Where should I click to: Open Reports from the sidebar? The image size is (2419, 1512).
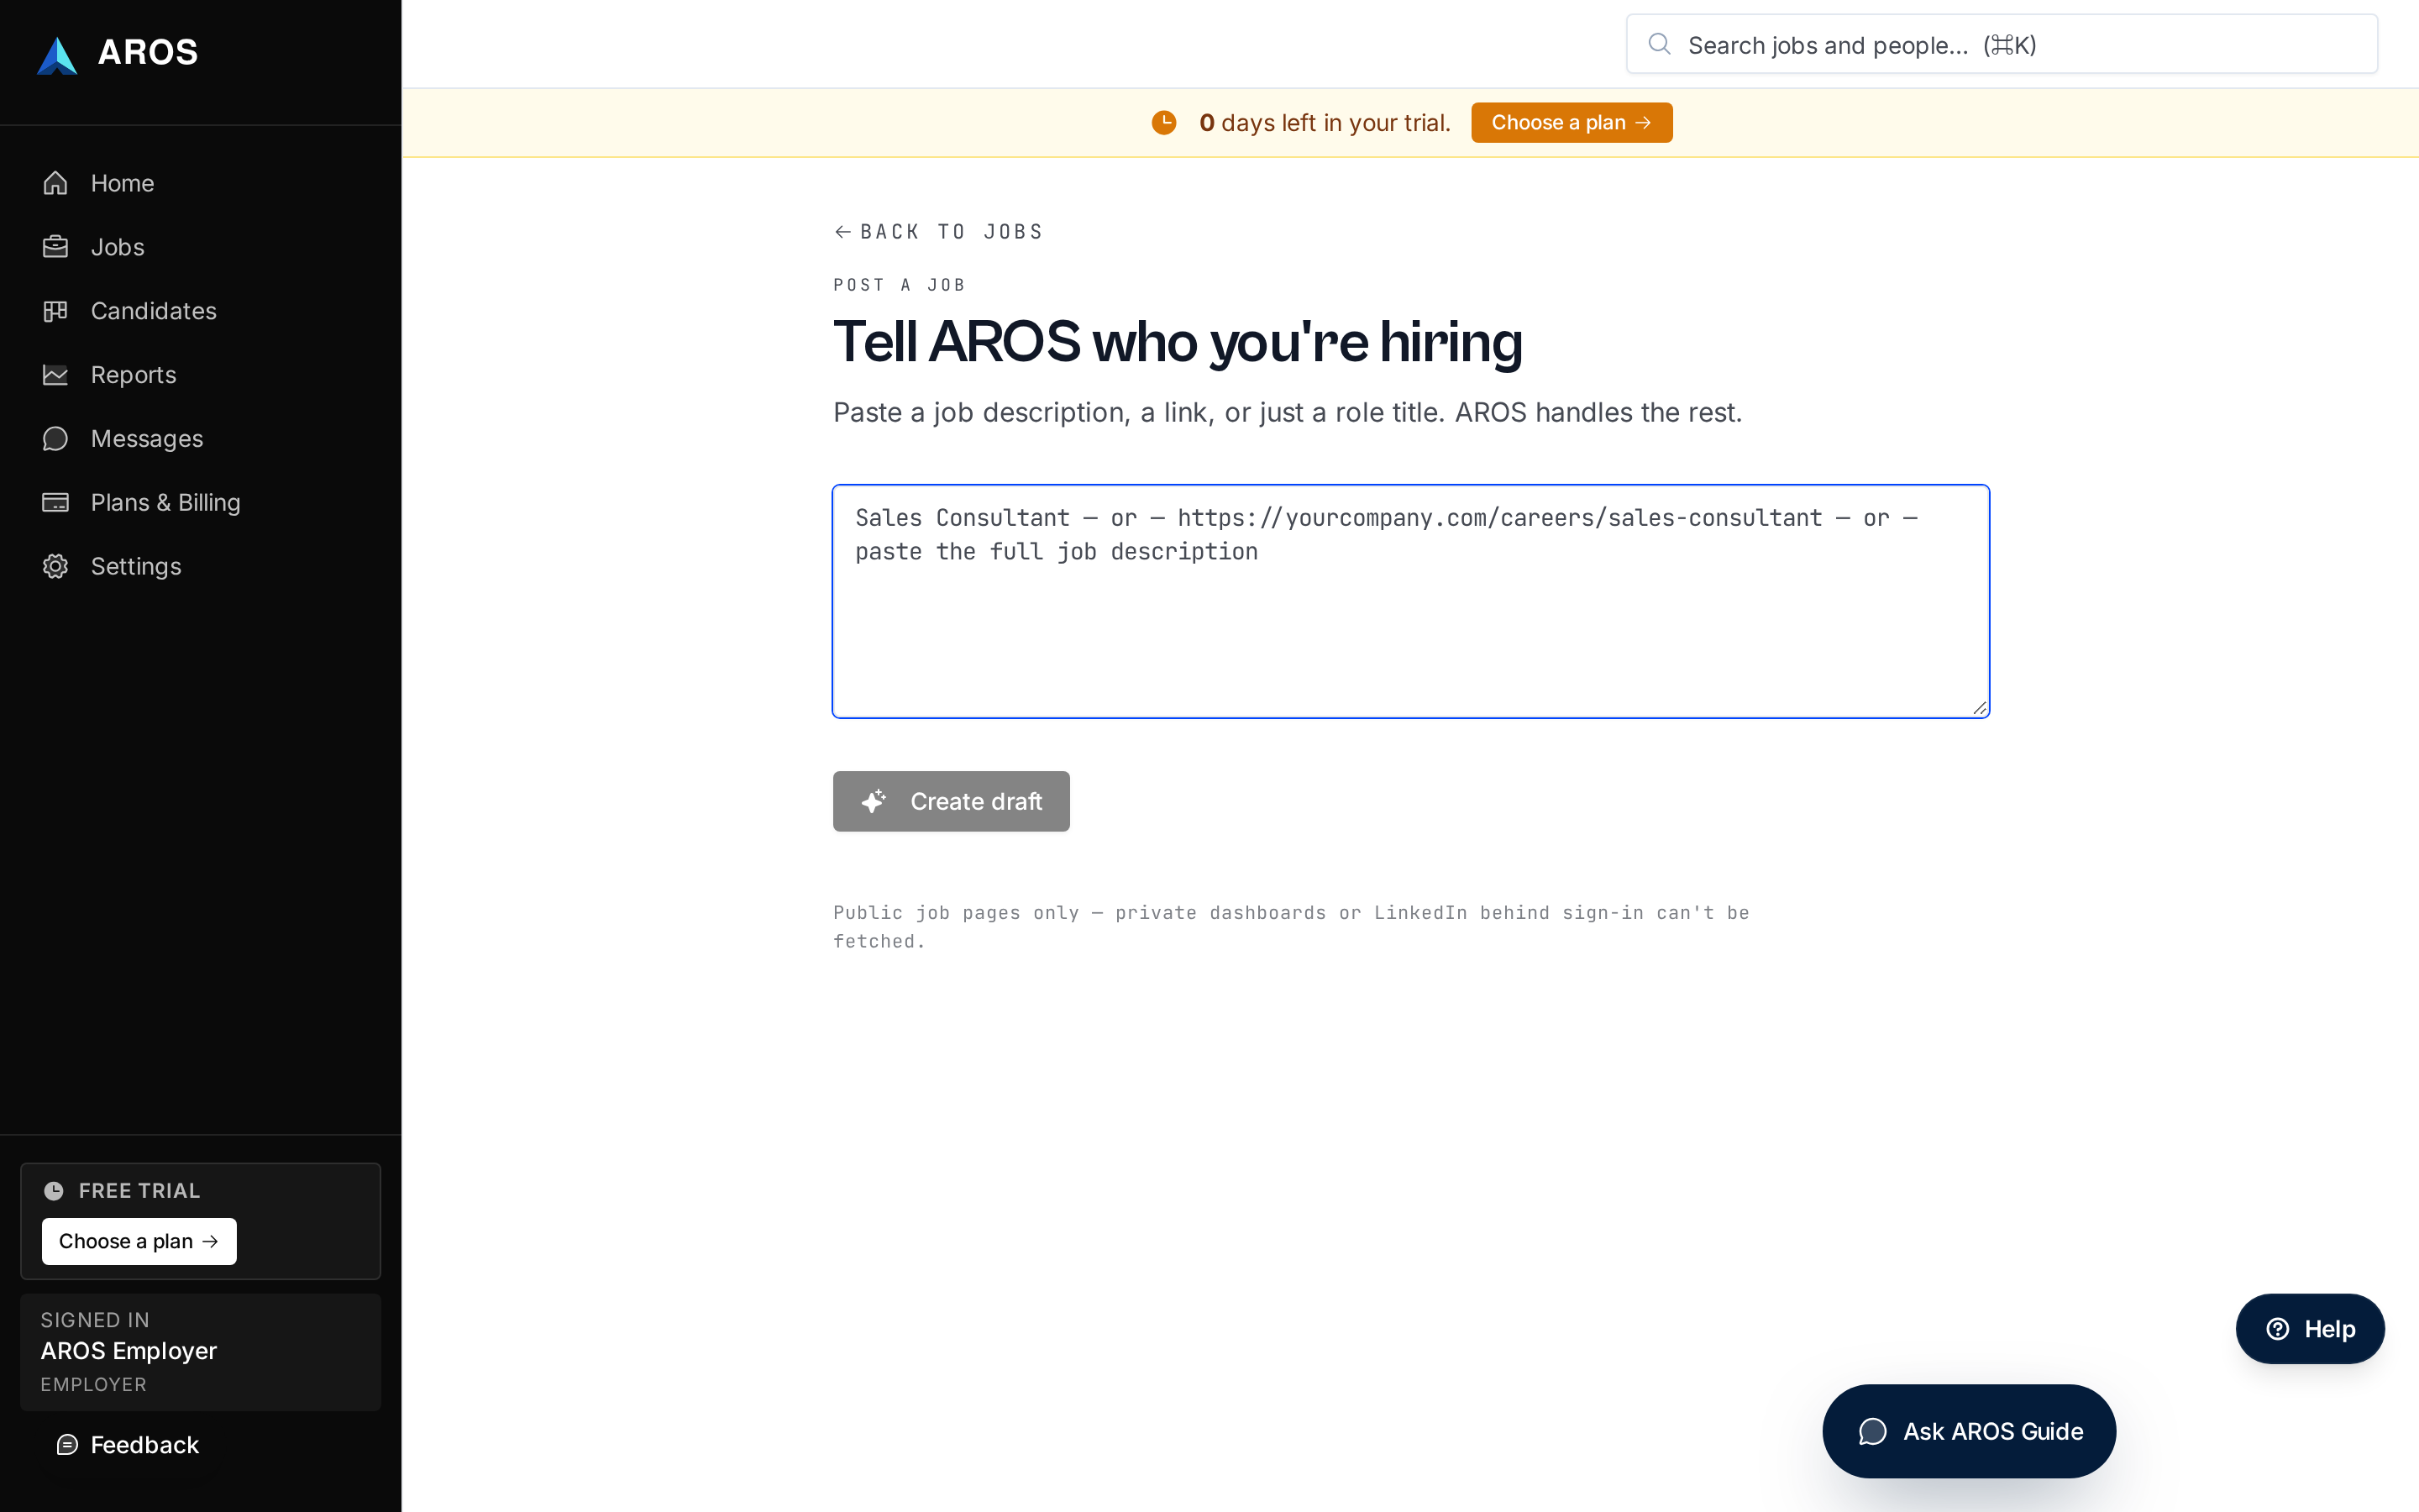200,375
